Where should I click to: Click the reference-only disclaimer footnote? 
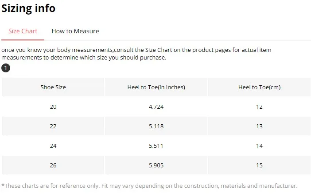(149, 186)
